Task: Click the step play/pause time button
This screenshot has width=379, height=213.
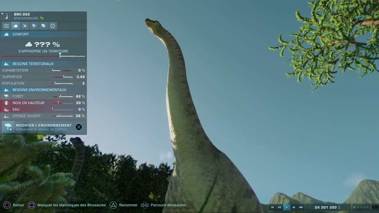Action: pos(280,207)
